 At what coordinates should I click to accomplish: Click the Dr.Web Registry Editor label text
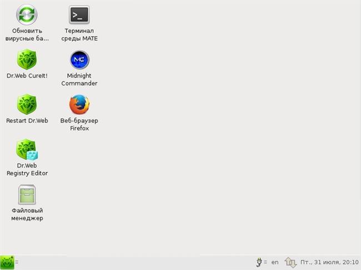coord(27,169)
